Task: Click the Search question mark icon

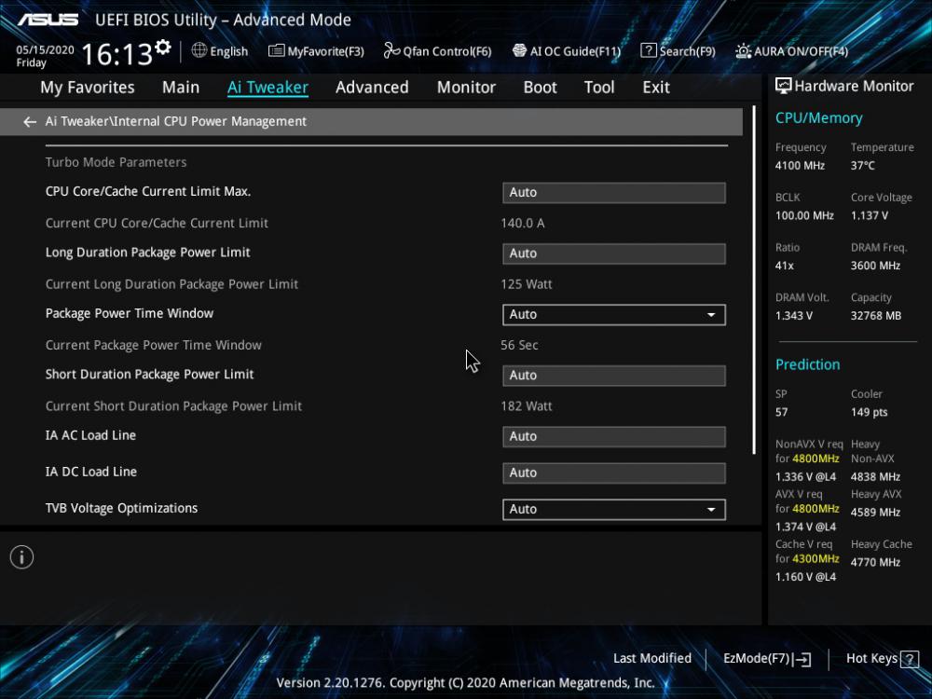Action: pos(649,51)
